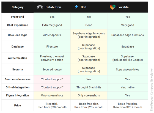Click the Databutton header text

click(x=53, y=7)
